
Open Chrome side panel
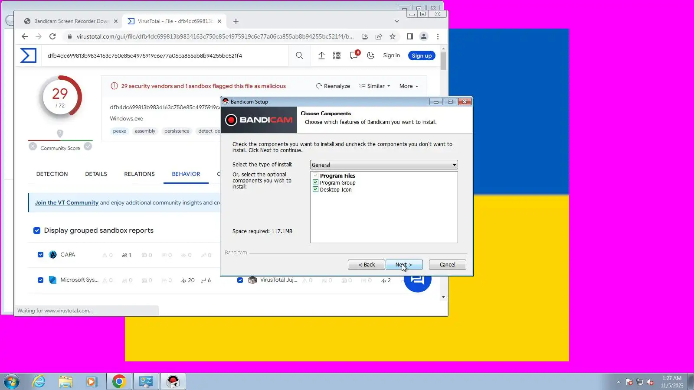click(409, 36)
